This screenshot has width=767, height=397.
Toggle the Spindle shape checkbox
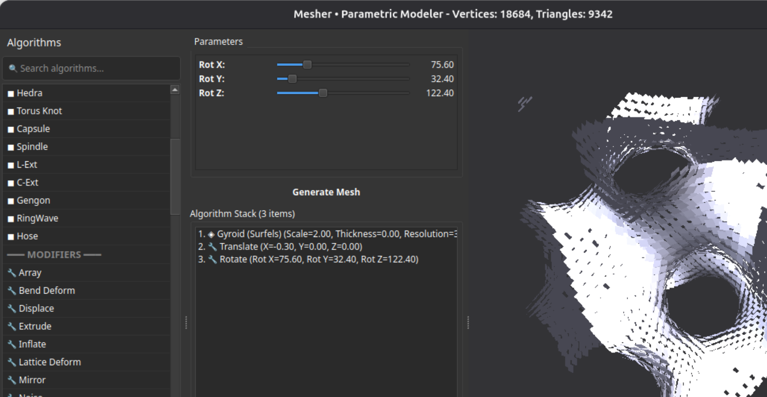click(11, 146)
